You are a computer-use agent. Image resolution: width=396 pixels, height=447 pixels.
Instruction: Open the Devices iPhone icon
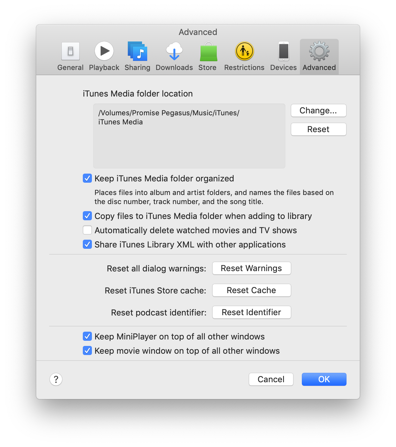[284, 51]
